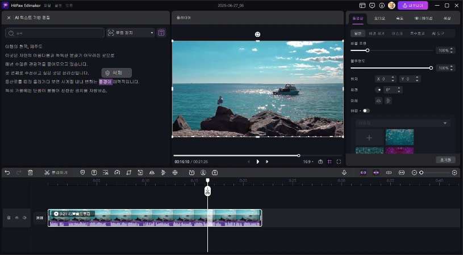Toggle the purple magnetic snap icon
This screenshot has height=255, width=463.
pyautogui.click(x=376, y=173)
